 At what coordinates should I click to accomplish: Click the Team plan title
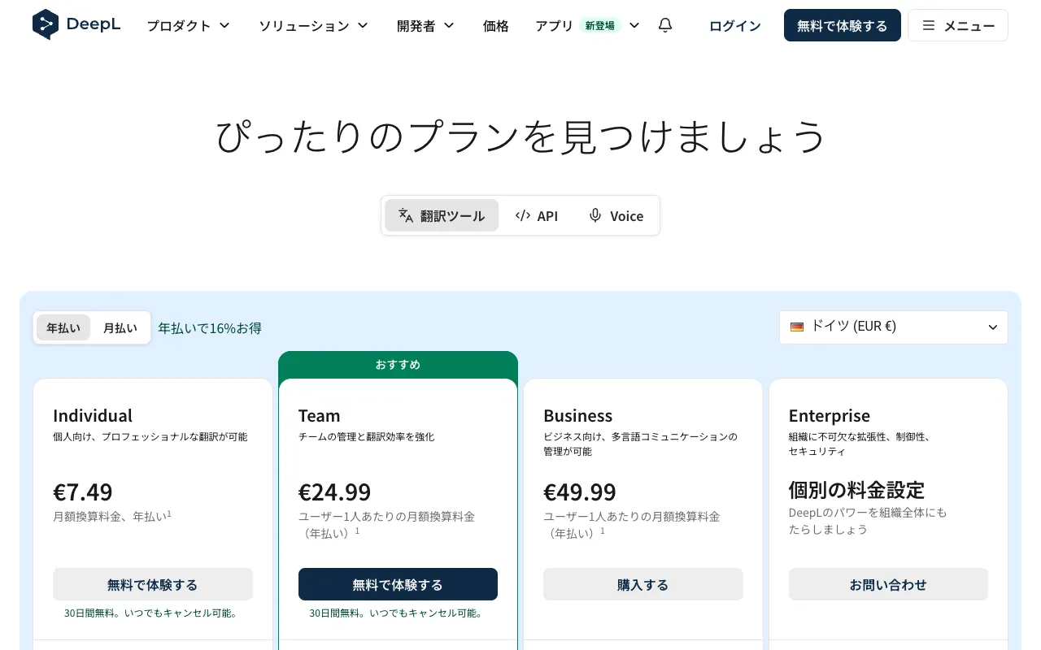point(319,415)
